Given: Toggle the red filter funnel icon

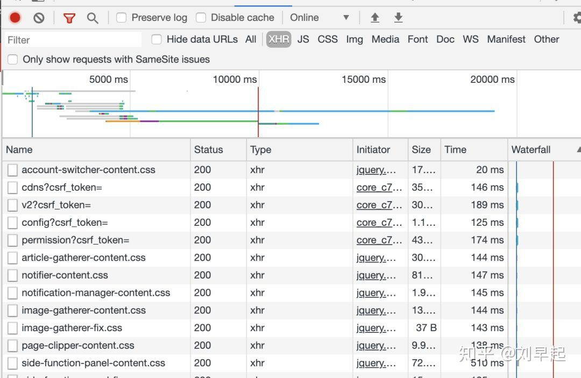Looking at the screenshot, I should pyautogui.click(x=69, y=18).
